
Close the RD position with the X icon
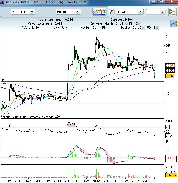click(157, 28)
